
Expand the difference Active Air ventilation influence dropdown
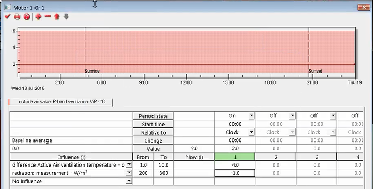(x=129, y=164)
